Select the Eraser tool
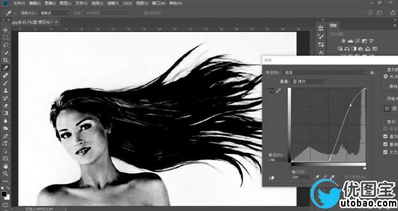Viewport: 398px width, 211px height. click(5, 105)
